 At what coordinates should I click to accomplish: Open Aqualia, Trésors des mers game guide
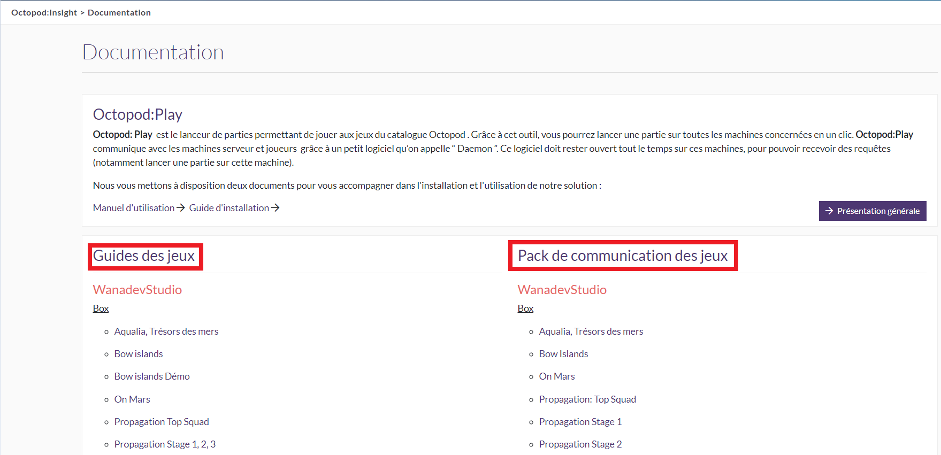pyautogui.click(x=166, y=331)
